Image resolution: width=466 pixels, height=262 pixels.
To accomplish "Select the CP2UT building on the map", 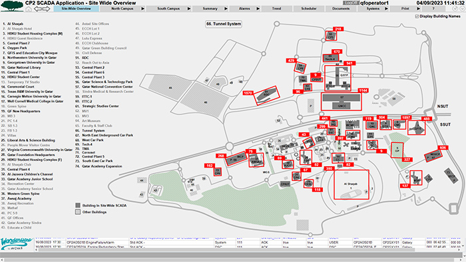I will [317, 80].
